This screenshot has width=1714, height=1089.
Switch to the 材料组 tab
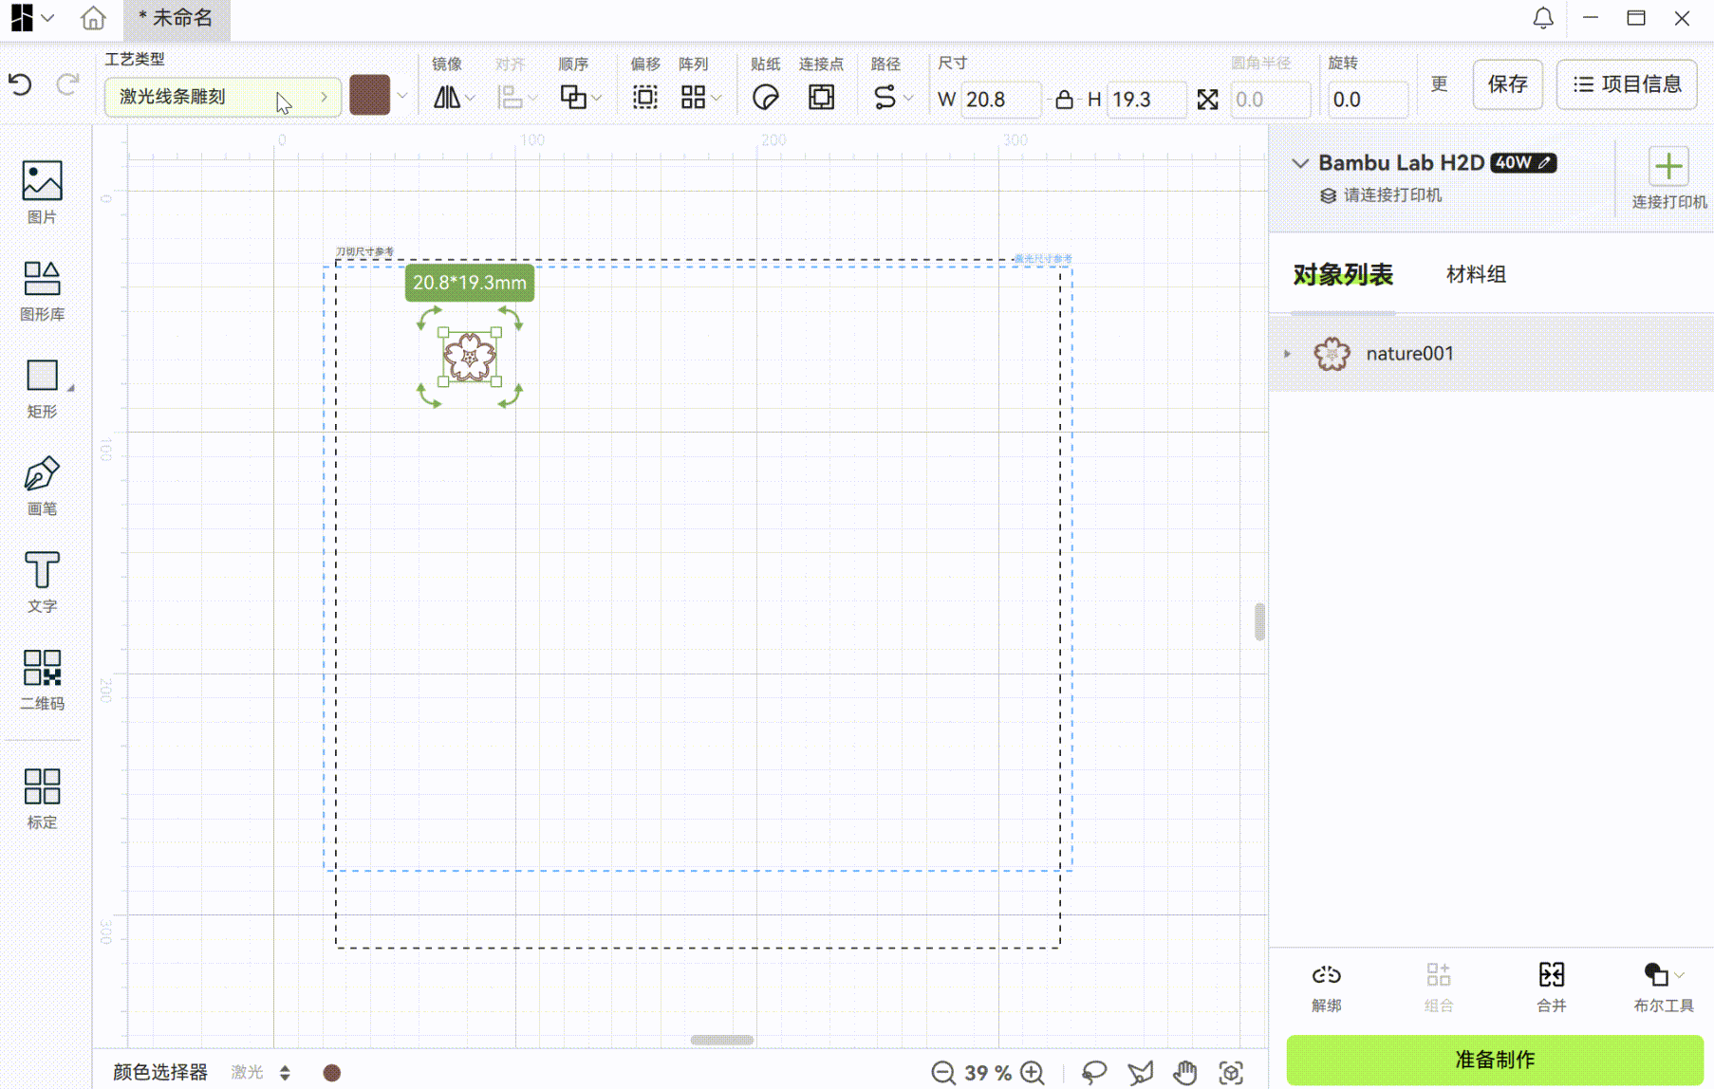(1475, 275)
